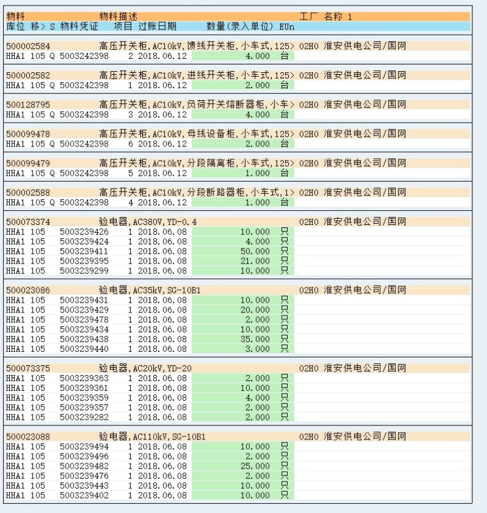Select the 验电器,AC35kV,SG-10B1 description

150,291
